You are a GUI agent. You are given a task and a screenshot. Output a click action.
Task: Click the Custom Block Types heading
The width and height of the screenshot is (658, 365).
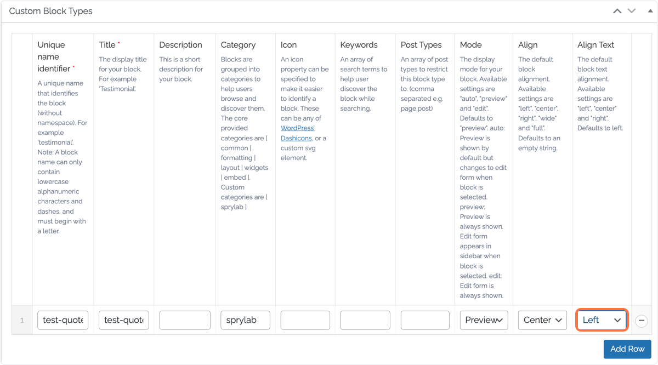[51, 11]
